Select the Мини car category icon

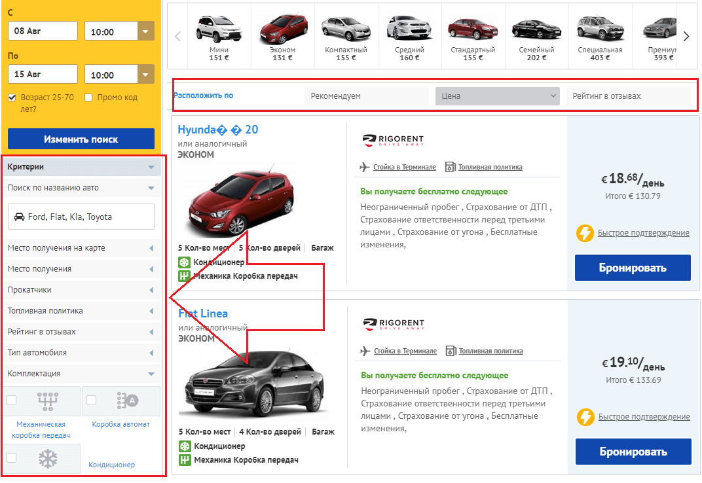point(219,29)
